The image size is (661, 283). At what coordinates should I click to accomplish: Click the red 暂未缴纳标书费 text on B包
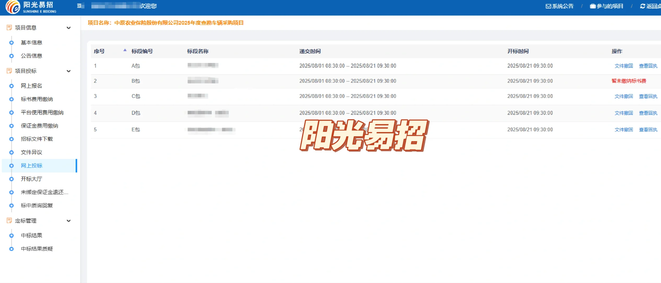pos(629,81)
